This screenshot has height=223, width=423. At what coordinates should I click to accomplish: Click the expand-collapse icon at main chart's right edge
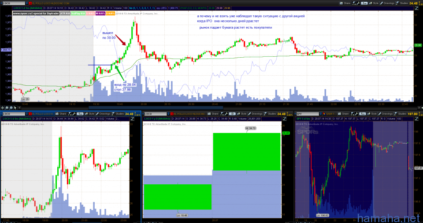coord(416,8)
